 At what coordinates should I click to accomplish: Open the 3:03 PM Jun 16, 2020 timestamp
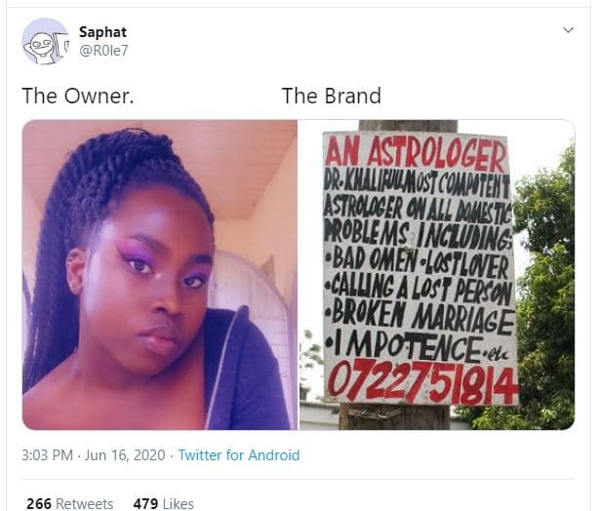(94, 455)
